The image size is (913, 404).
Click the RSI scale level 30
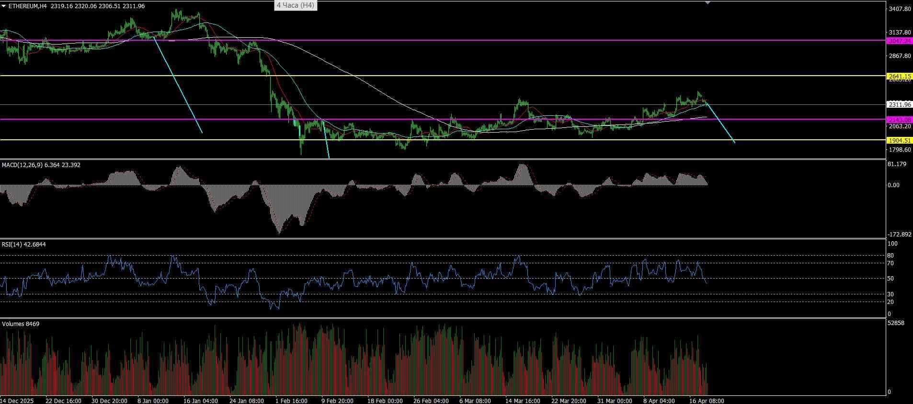point(890,294)
